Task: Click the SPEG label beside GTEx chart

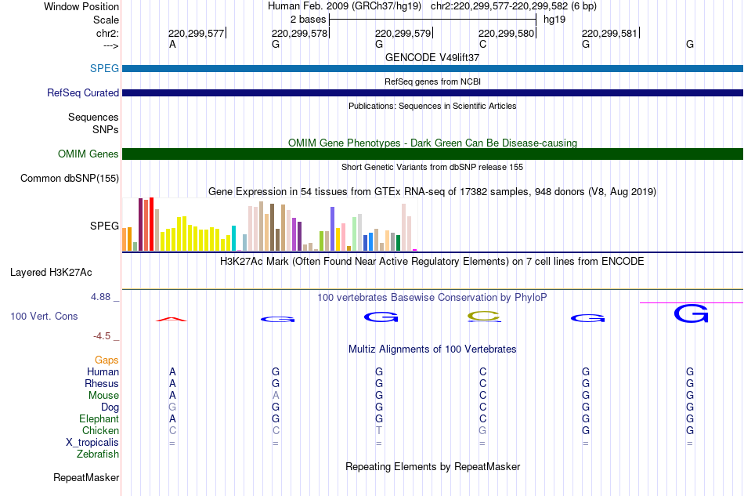Action: [104, 226]
